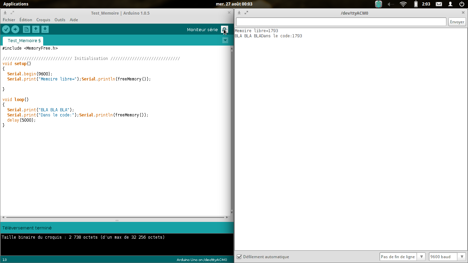
Task: Close the /dev/ttyACM0 serial monitor window
Action: (463, 13)
